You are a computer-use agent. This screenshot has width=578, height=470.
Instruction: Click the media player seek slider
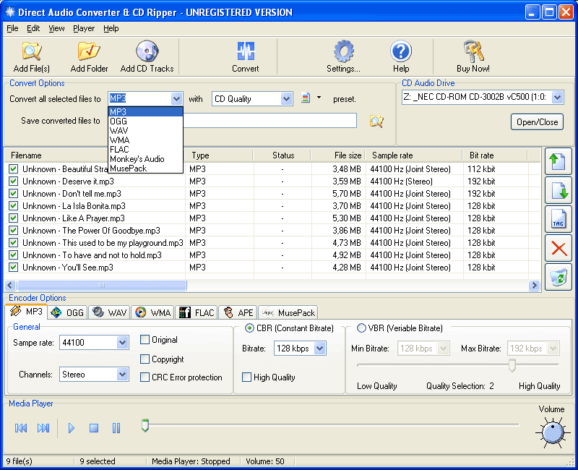[x=331, y=425]
